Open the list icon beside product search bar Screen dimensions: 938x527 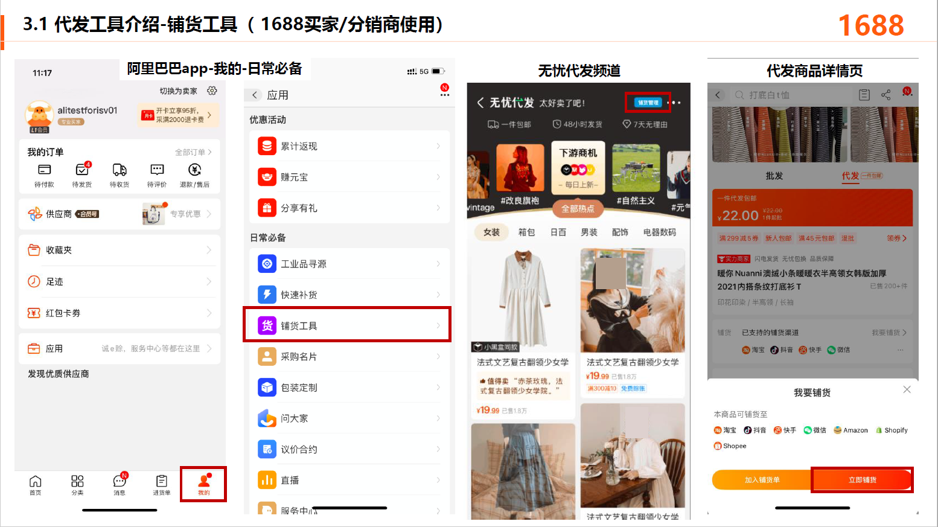click(864, 95)
